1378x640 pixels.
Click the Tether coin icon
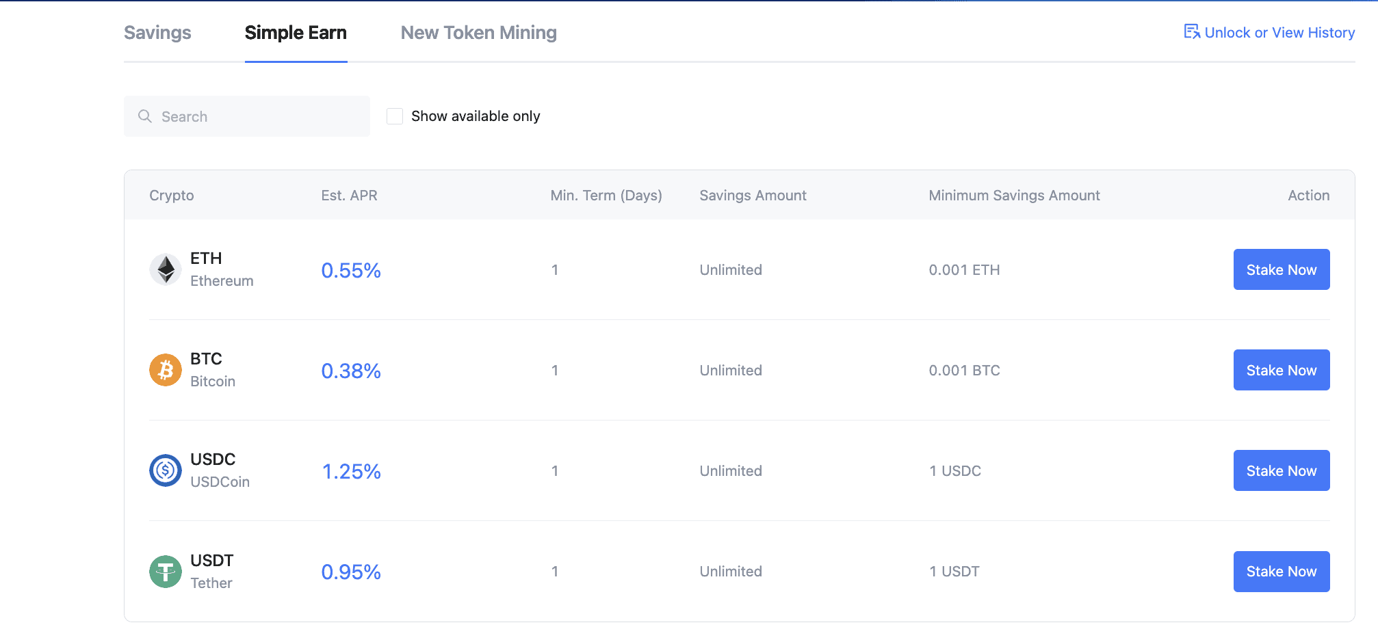point(166,571)
